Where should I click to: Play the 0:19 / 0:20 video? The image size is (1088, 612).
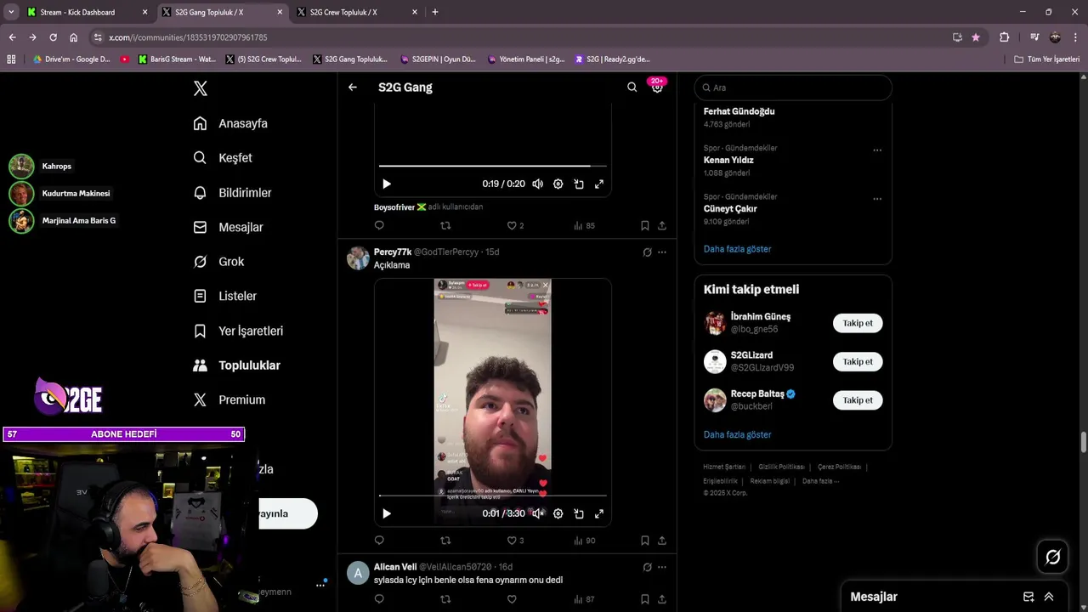(x=387, y=184)
